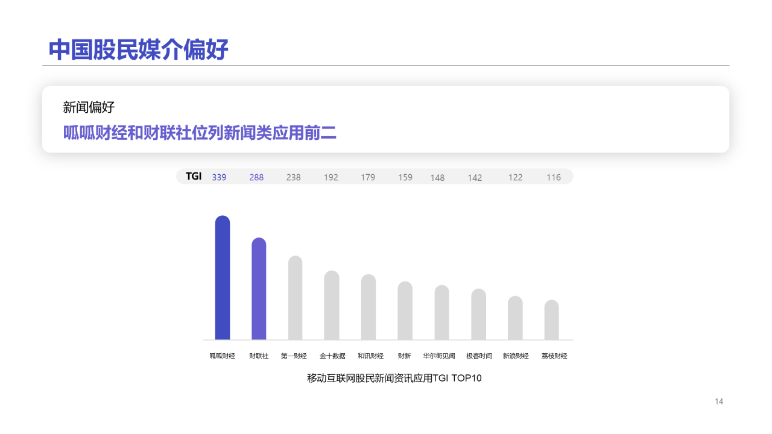The image size is (772, 434).
Task: Click the page number 14
Action: tap(718, 401)
